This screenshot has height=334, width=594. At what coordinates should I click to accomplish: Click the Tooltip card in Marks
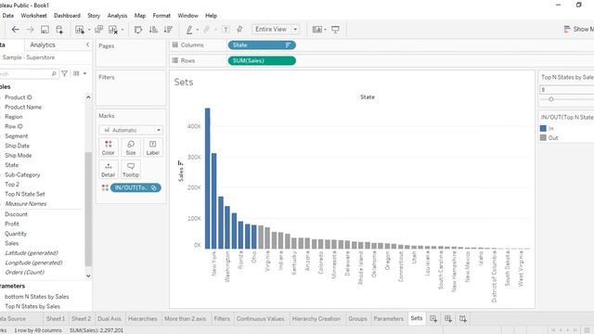tap(131, 169)
